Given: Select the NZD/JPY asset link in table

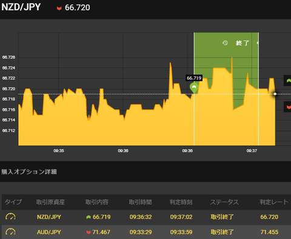Looking at the screenshot, I should tap(49, 217).
